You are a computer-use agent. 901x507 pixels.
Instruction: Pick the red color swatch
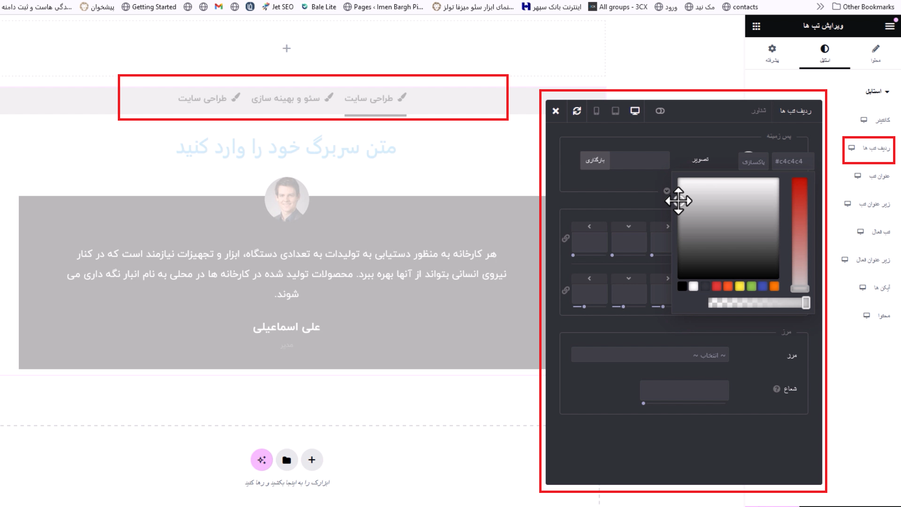pos(717,286)
